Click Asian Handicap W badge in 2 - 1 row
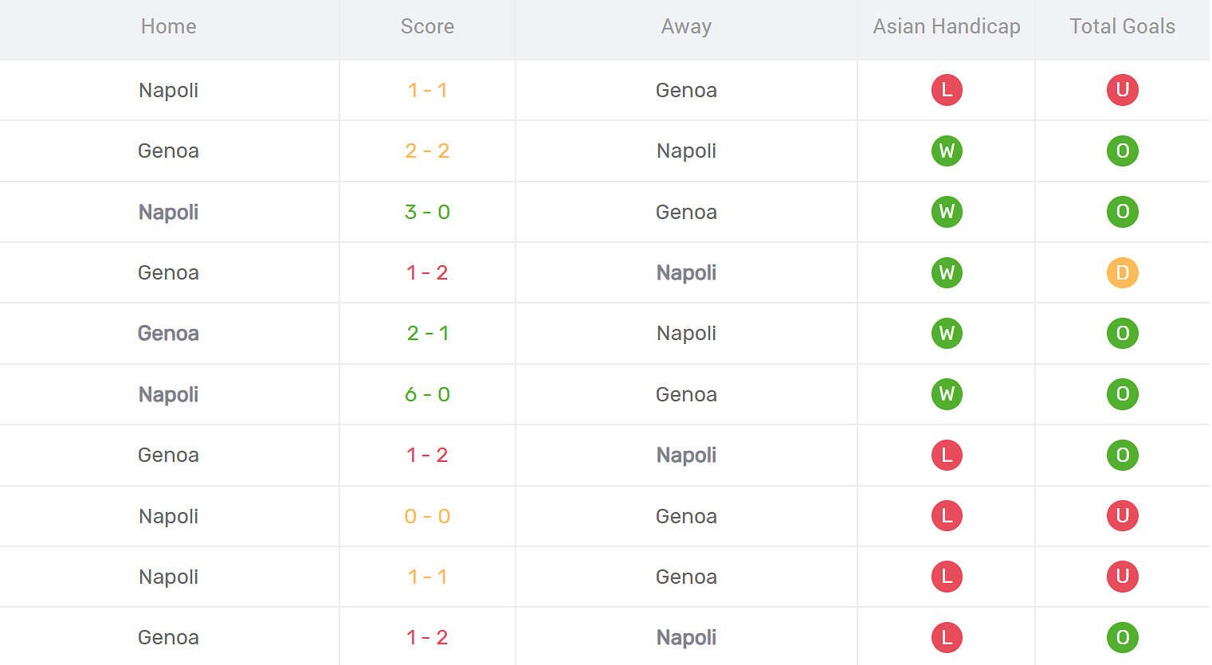 [947, 333]
